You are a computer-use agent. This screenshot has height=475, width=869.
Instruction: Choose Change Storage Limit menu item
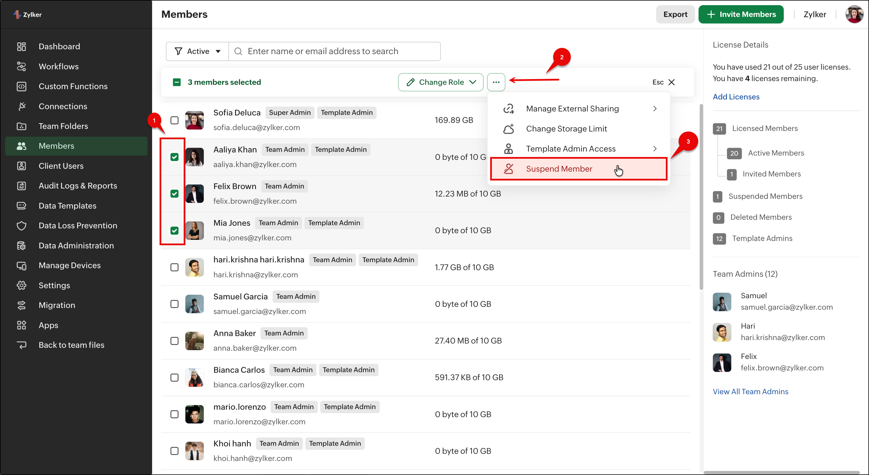tap(579, 129)
